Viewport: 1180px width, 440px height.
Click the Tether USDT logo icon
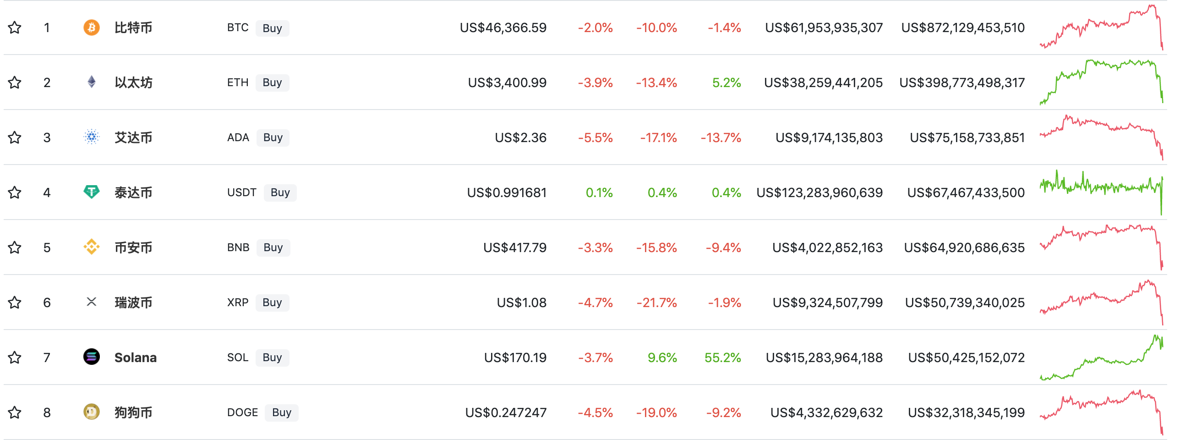coord(92,192)
